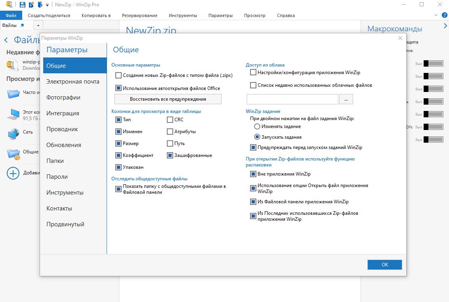Select Пароли settings category
This screenshot has height=302, width=449.
(75, 177)
